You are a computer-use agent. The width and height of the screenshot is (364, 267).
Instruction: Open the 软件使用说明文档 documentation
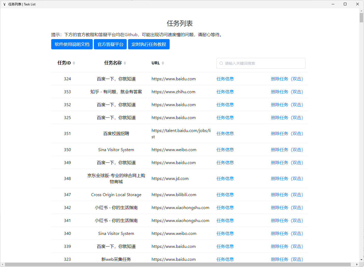pos(72,44)
